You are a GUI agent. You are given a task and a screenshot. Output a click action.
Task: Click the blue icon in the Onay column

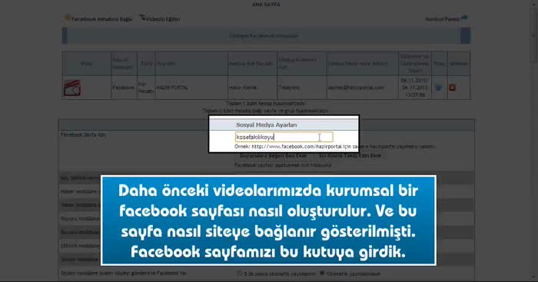[439, 88]
